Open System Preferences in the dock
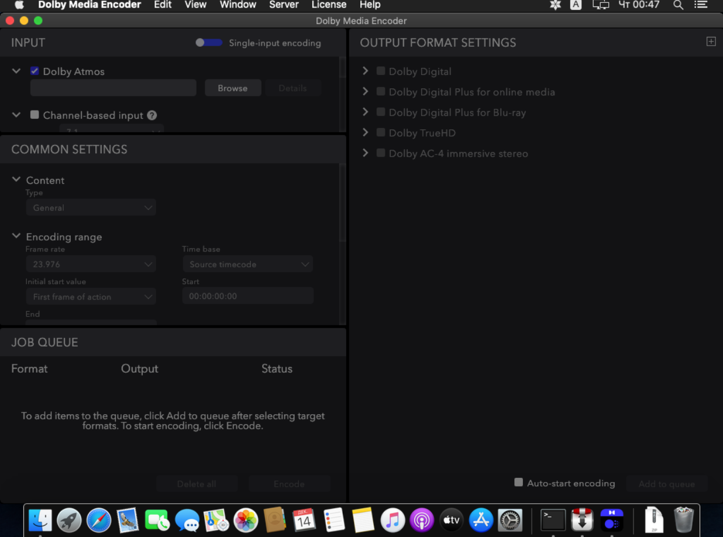This screenshot has width=723, height=537. 509,519
